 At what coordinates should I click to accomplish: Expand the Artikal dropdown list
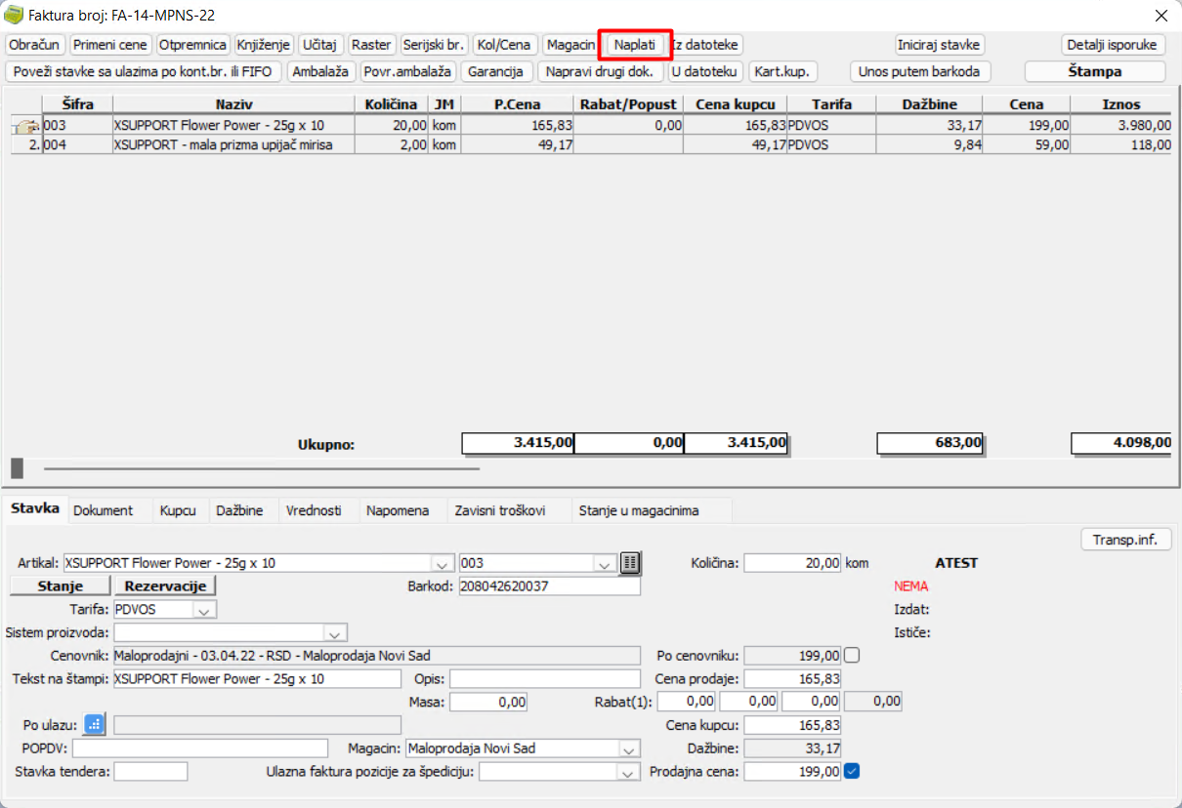click(443, 563)
